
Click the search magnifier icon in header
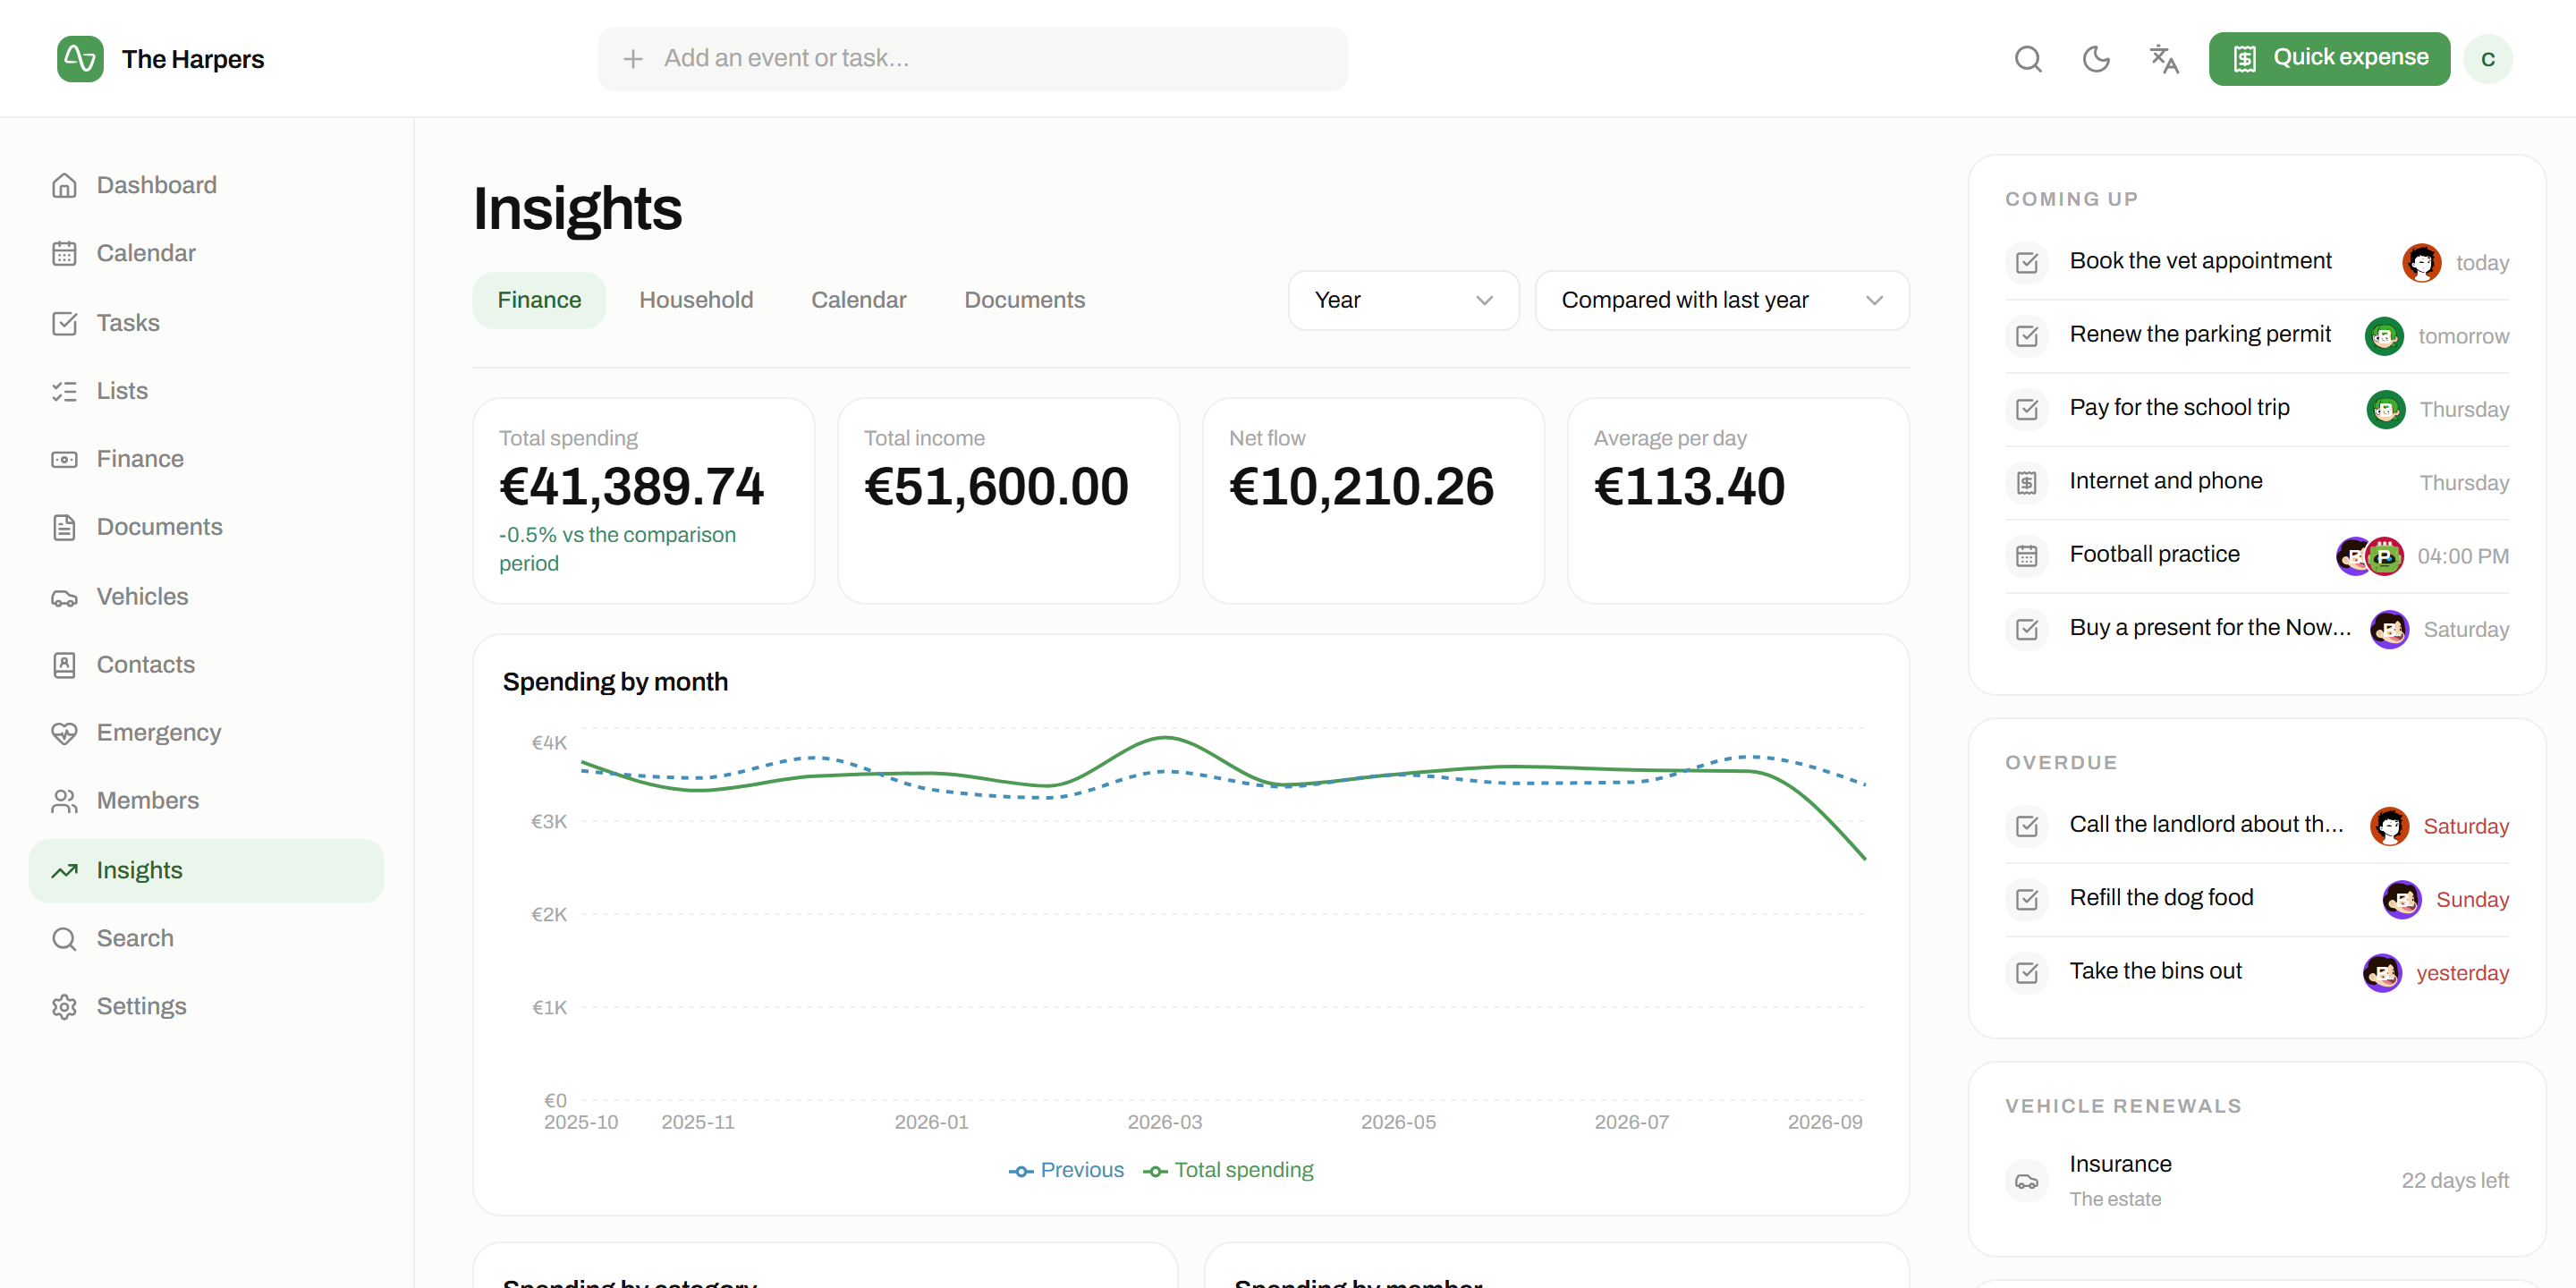[2027, 59]
